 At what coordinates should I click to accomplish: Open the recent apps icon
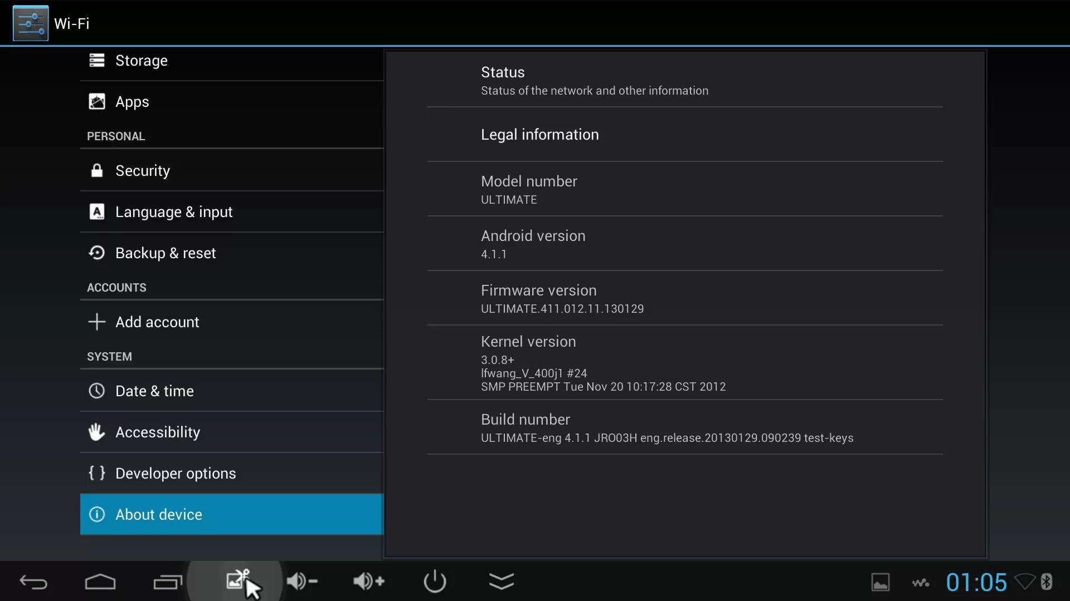click(167, 582)
